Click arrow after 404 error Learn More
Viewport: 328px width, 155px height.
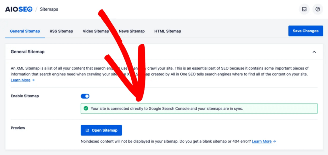[x=275, y=142]
